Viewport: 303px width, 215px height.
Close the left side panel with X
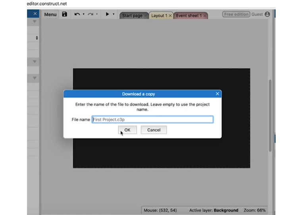coord(35,14)
